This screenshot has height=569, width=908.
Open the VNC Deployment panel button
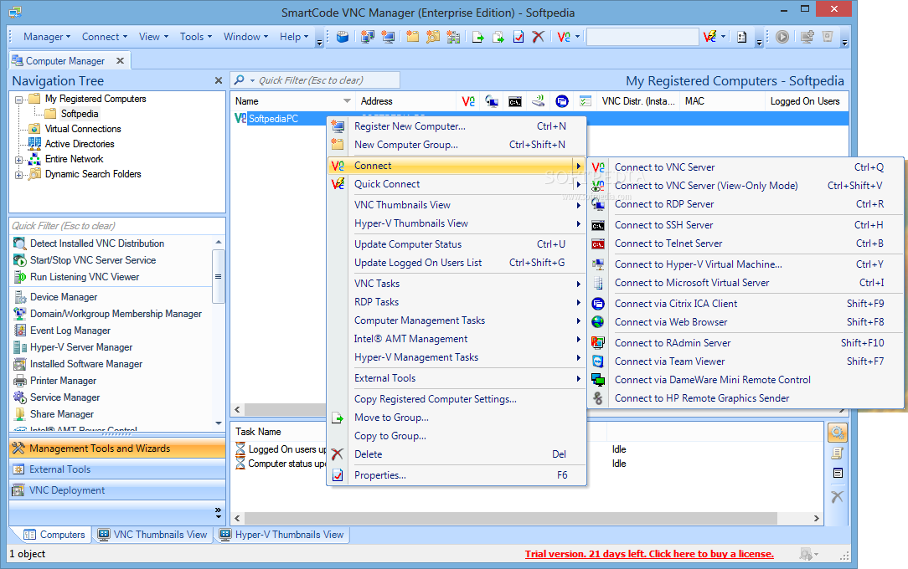click(x=117, y=490)
